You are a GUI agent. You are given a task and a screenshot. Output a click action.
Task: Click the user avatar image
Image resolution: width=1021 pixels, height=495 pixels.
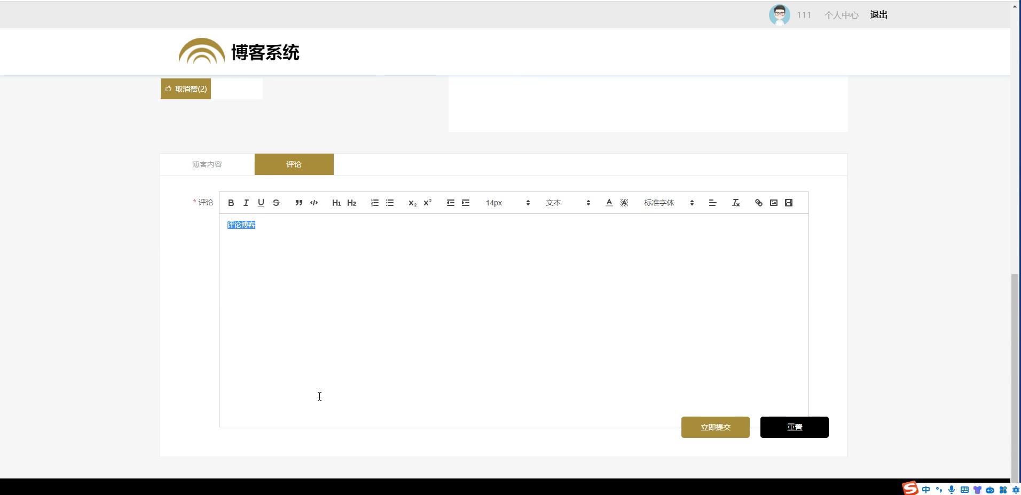(780, 15)
